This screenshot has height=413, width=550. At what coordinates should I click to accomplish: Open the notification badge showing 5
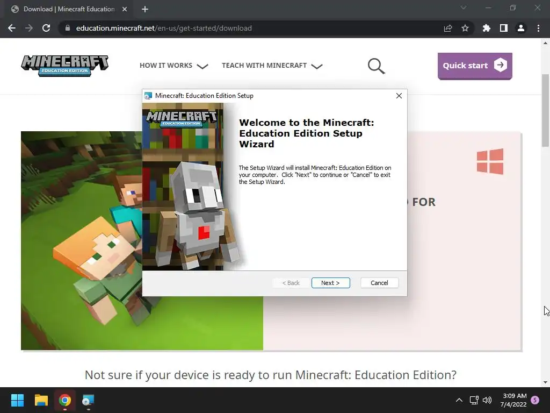(535, 400)
